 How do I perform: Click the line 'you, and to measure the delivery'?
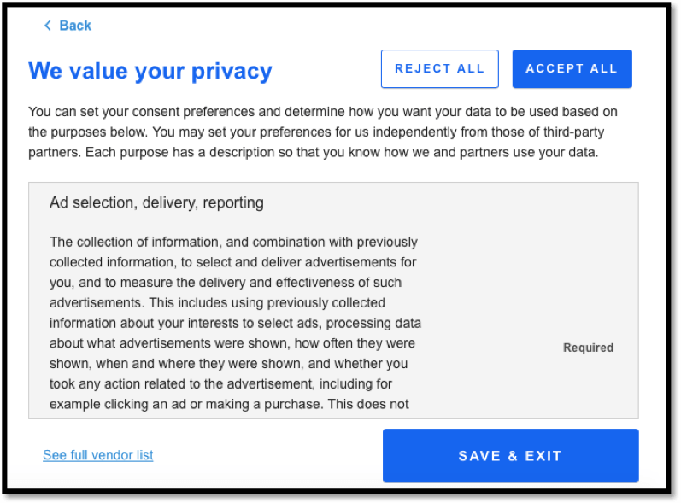click(x=226, y=283)
